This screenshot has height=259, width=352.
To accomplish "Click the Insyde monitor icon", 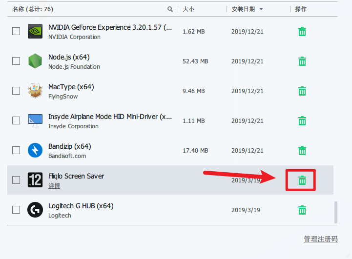I will point(35,120).
